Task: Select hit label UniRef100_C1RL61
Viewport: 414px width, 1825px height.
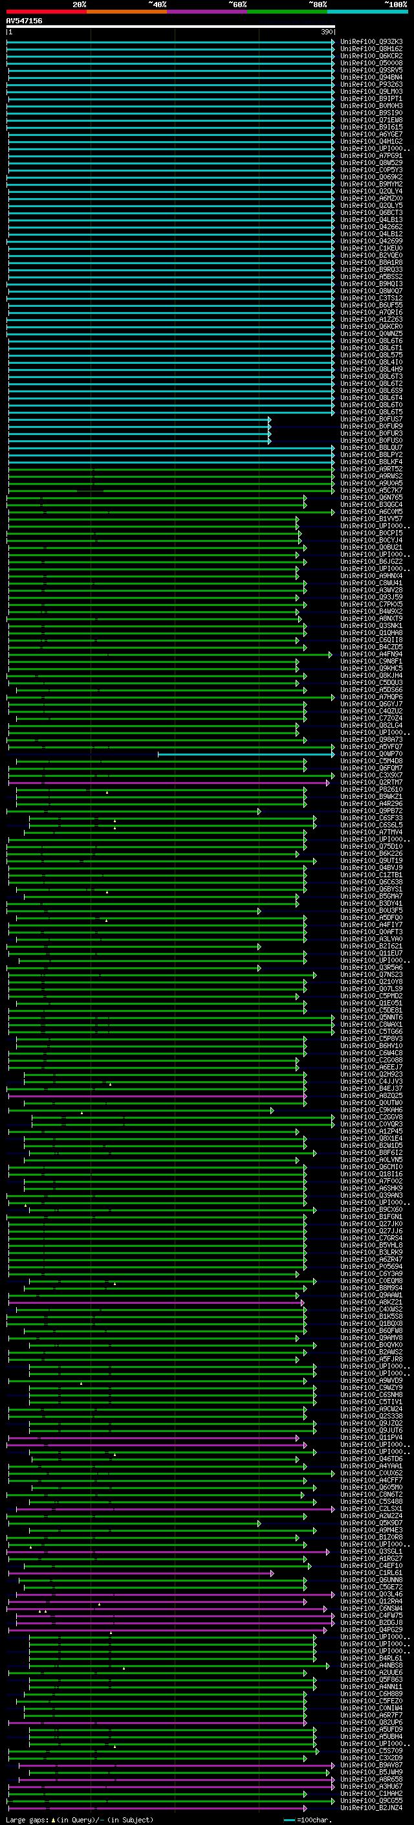Action: [371, 1573]
